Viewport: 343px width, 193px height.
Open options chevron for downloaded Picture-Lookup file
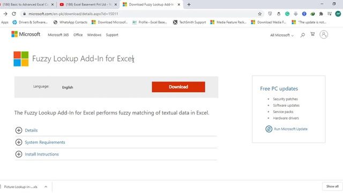coord(46,187)
